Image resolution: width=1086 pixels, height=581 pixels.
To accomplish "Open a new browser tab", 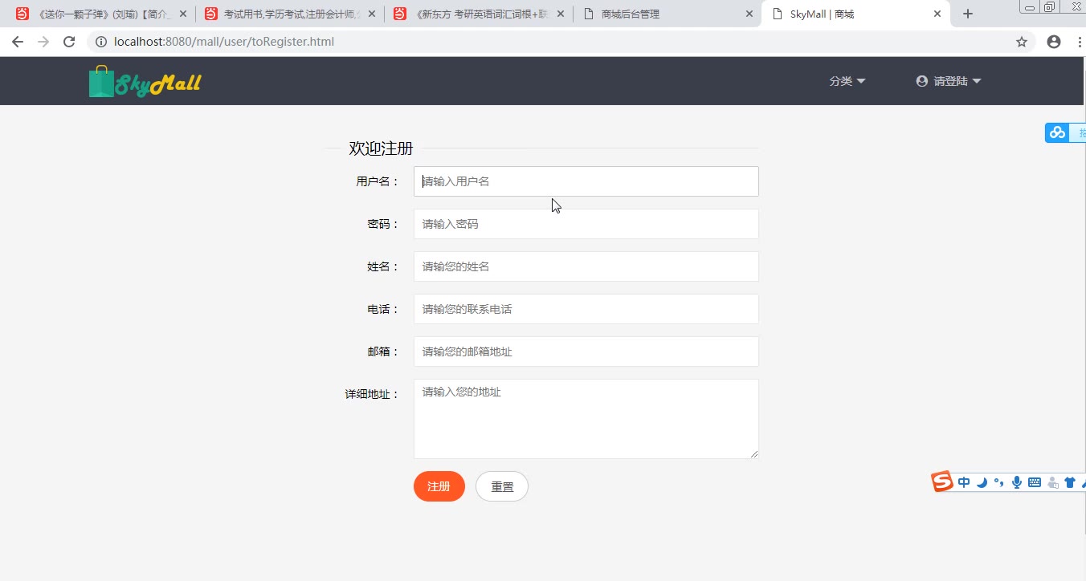I will pyautogui.click(x=968, y=14).
